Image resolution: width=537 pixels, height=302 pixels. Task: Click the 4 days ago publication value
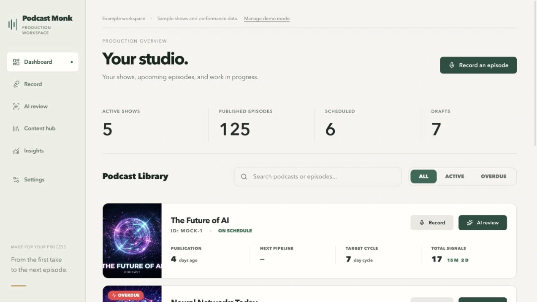184,259
